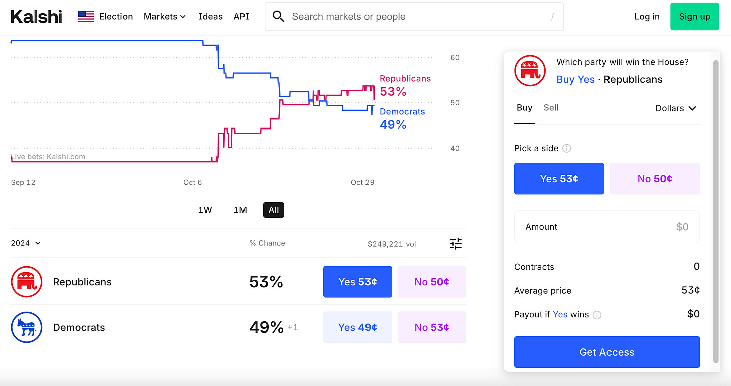
Task: Click the US flag Election icon
Action: [86, 17]
